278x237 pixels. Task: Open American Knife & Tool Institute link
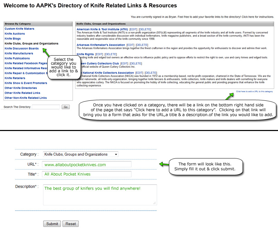click(x=102, y=30)
